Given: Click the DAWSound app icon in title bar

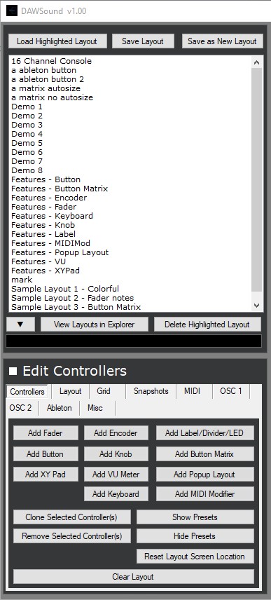Looking at the screenshot, I should 12,11.
